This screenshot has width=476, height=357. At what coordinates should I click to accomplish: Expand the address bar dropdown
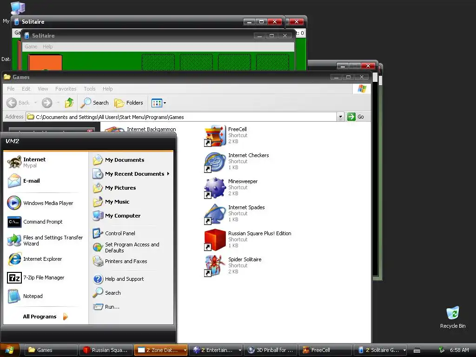[340, 117]
